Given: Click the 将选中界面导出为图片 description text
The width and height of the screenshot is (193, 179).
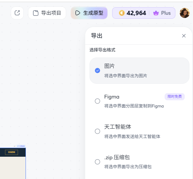Looking at the screenshot, I should tap(126, 75).
